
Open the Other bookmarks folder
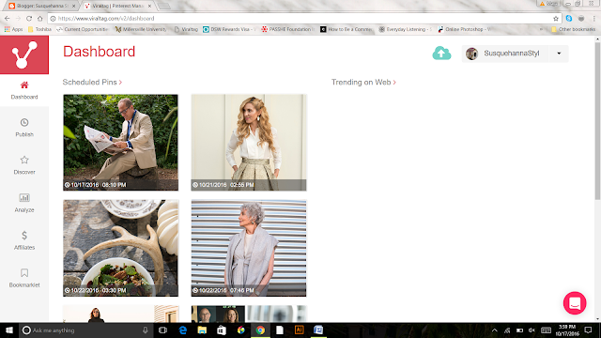(x=573, y=29)
